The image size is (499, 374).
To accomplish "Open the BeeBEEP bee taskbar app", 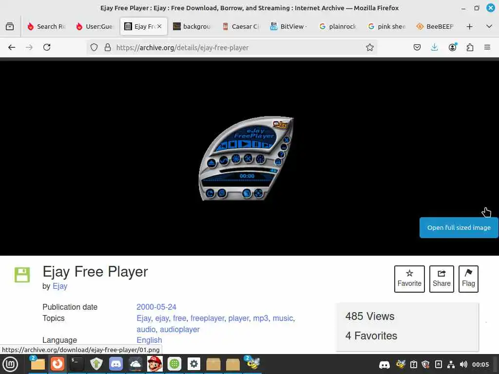I will [253, 363].
